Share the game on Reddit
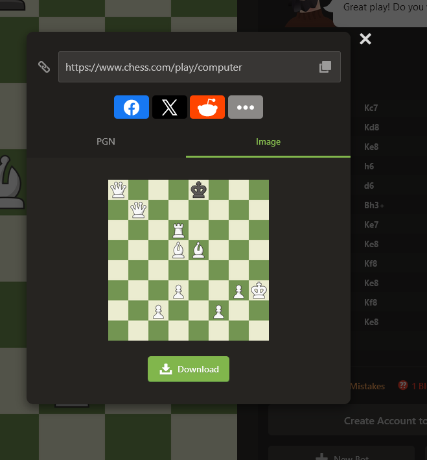The image size is (427, 460). 207,107
